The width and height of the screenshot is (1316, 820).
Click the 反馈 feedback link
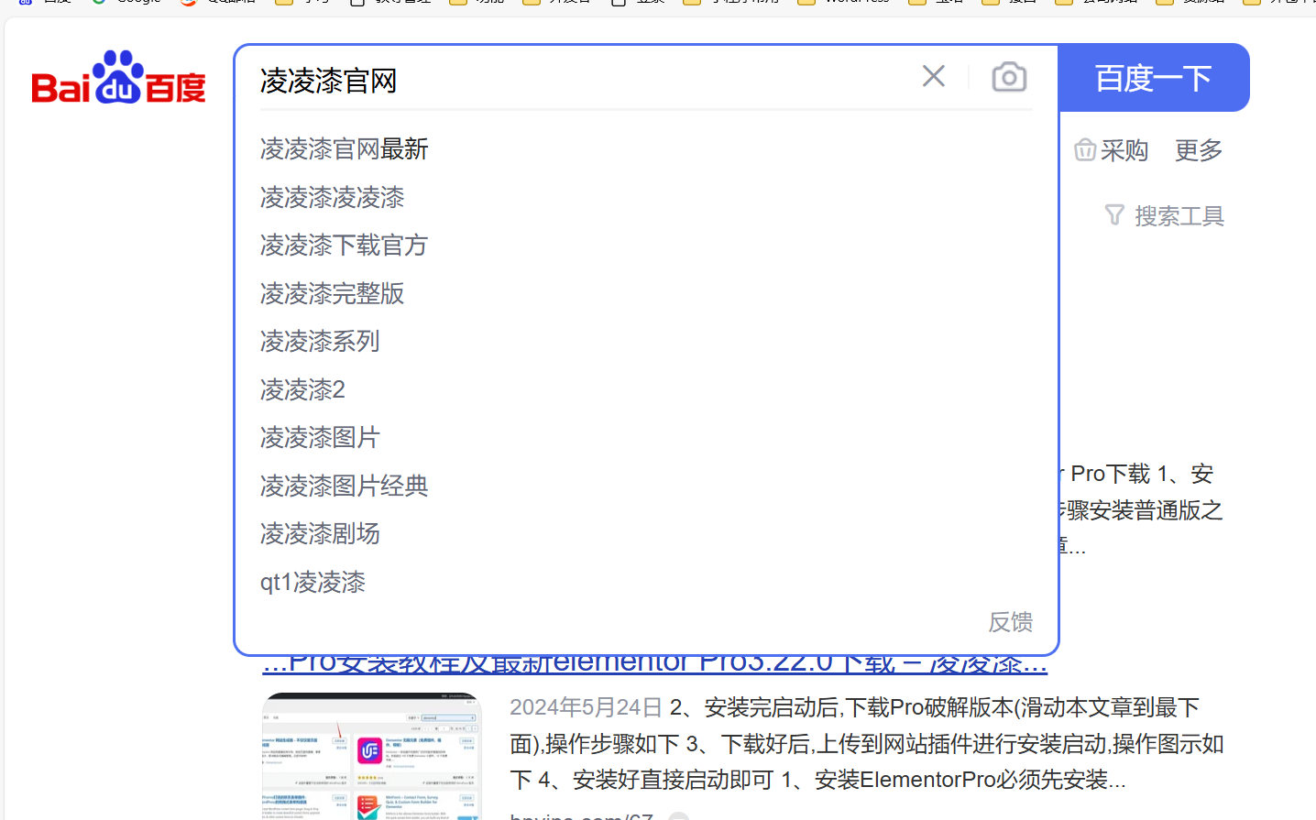click(x=1010, y=622)
